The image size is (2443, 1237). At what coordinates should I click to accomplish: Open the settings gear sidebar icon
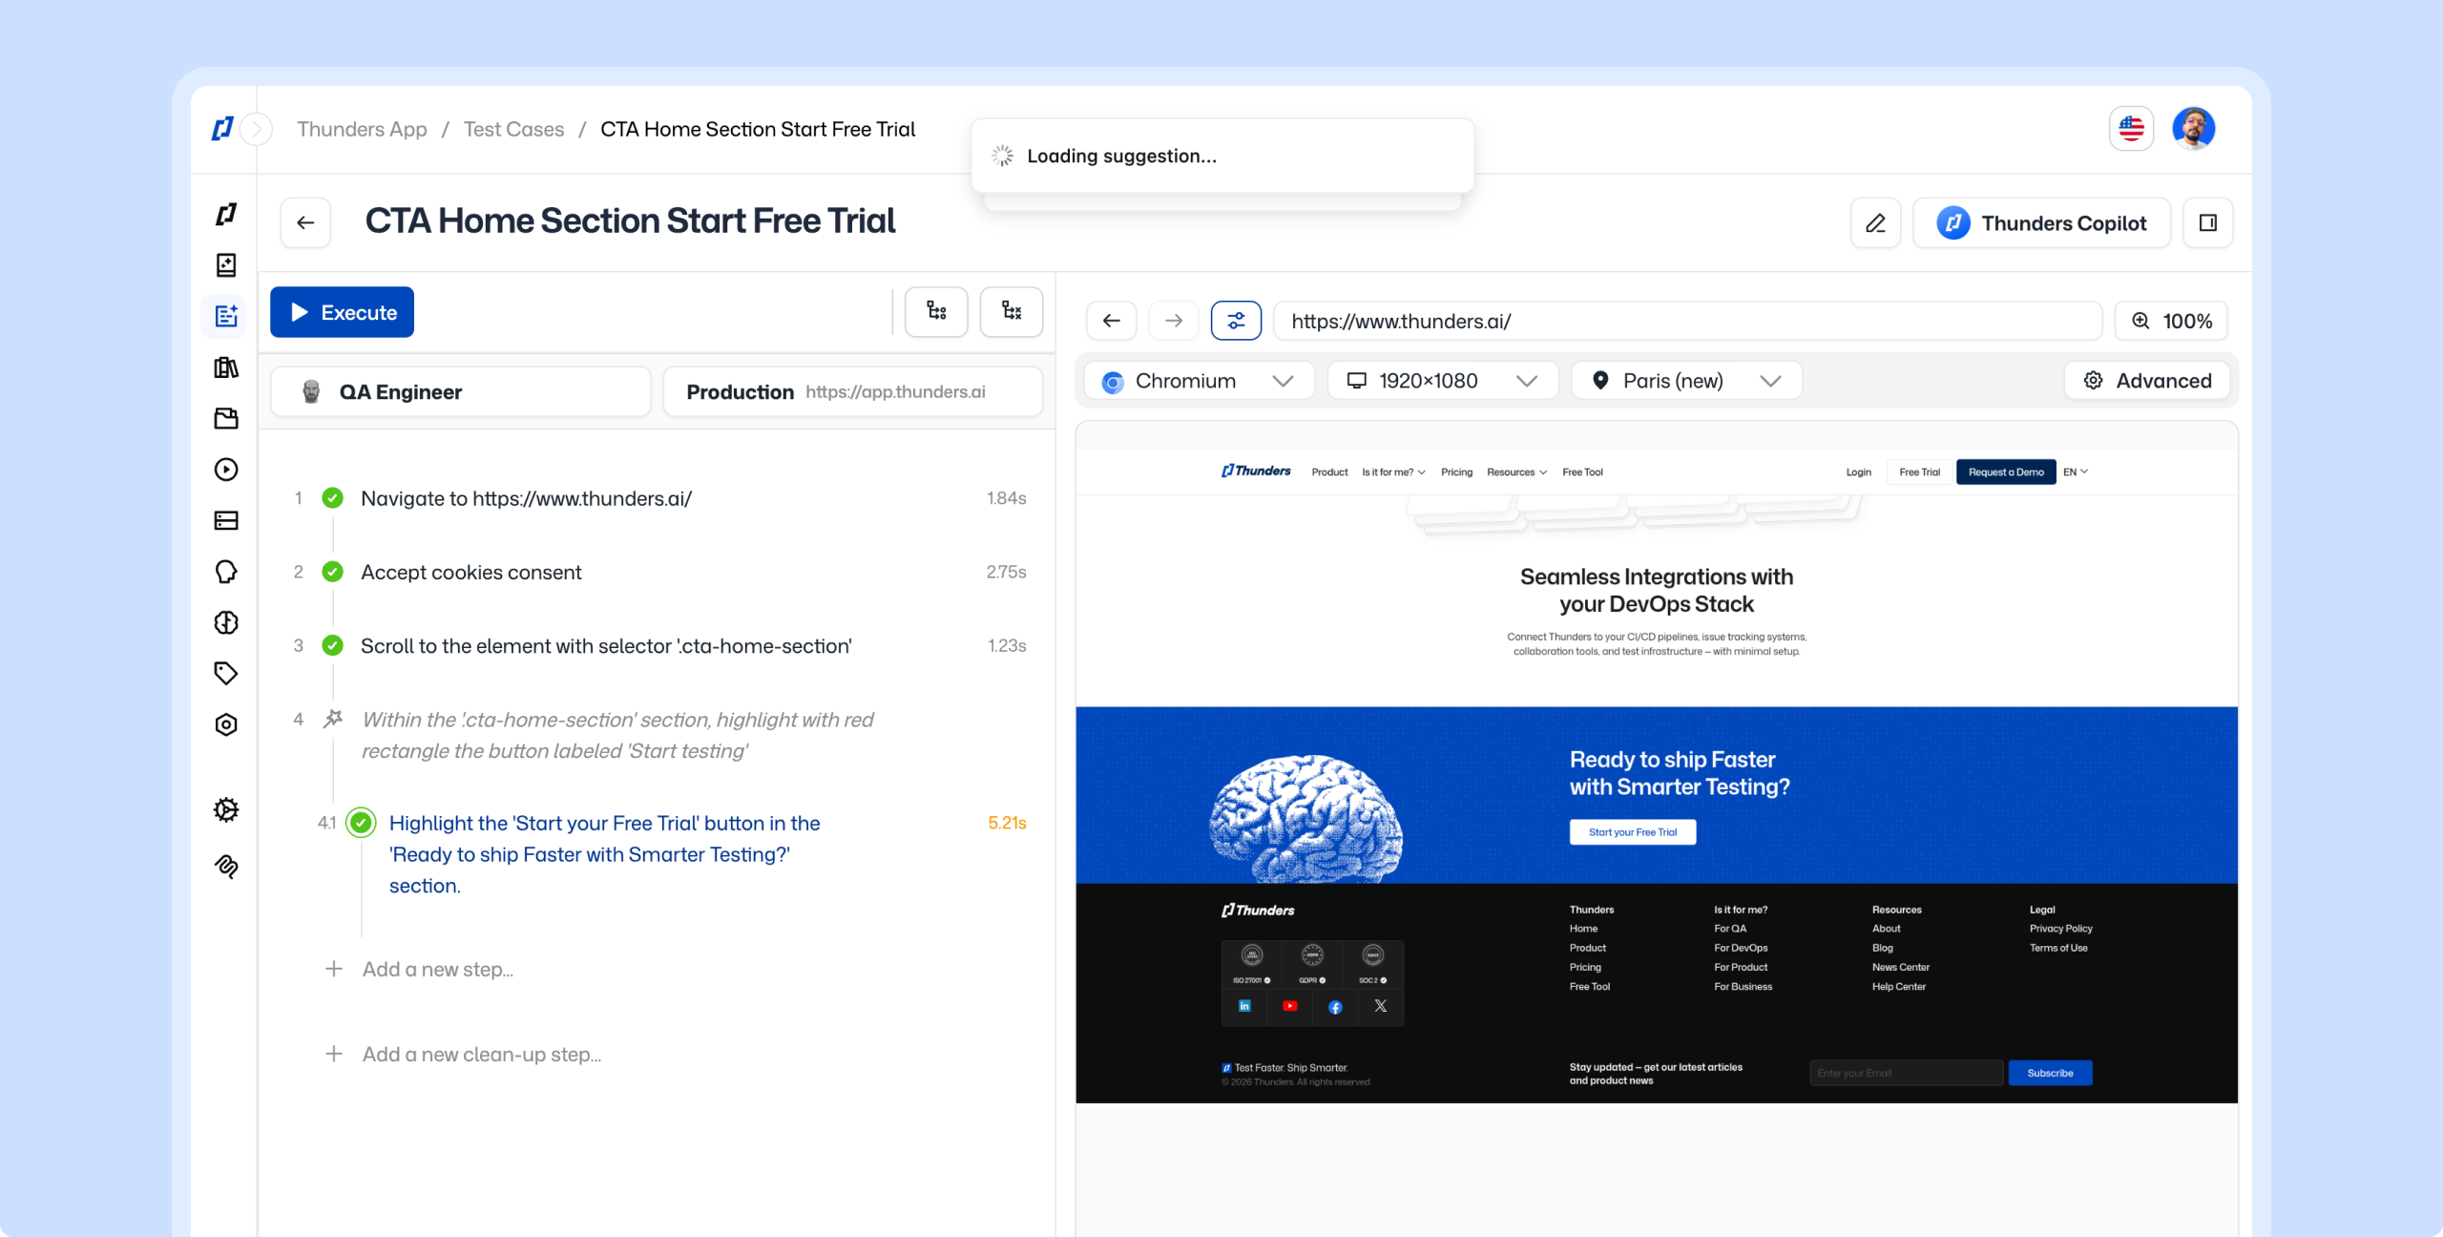(226, 809)
